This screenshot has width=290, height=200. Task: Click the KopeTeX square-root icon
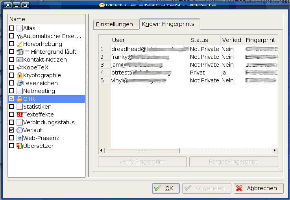[x=19, y=67]
